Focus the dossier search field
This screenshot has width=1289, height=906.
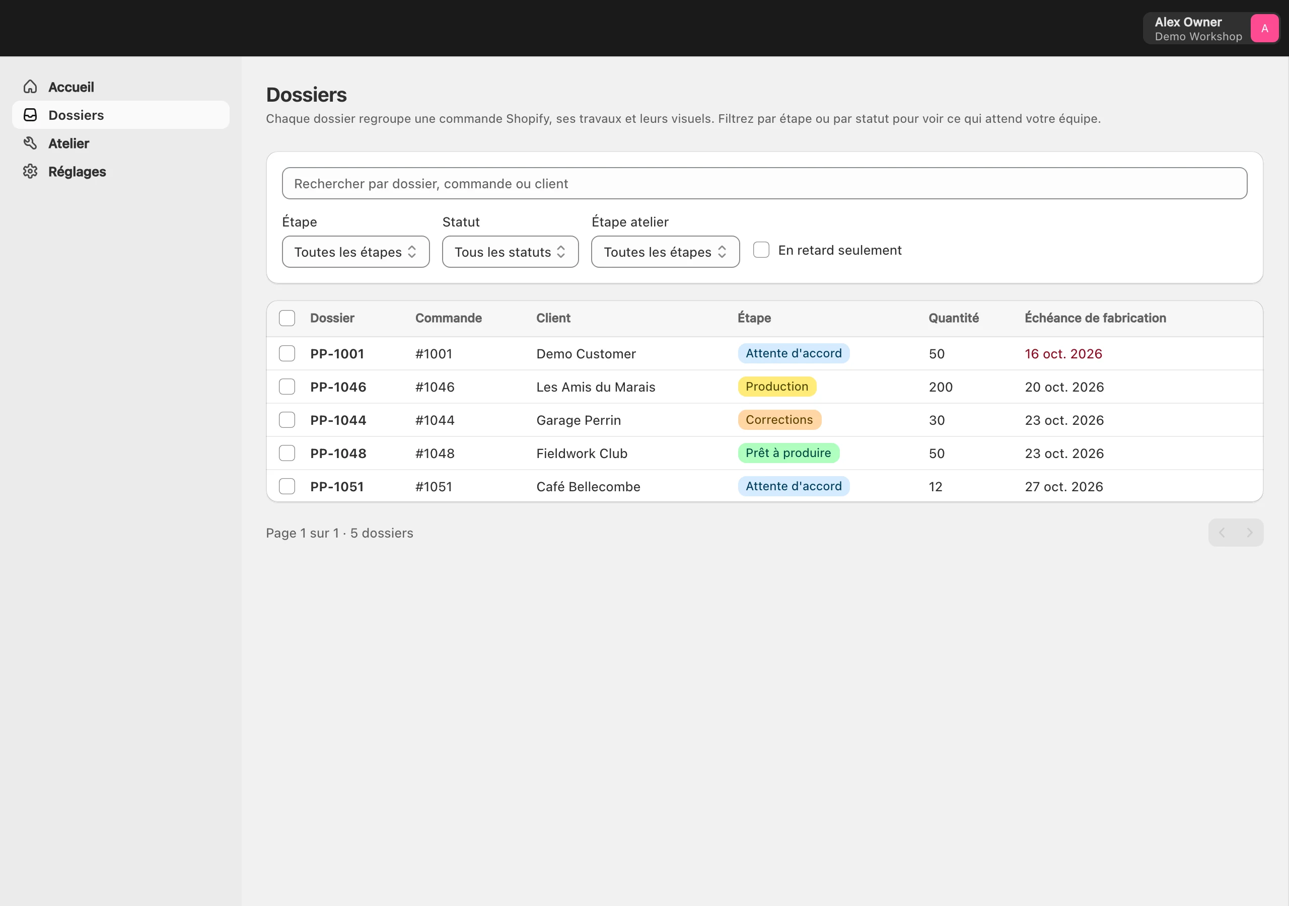tap(764, 183)
